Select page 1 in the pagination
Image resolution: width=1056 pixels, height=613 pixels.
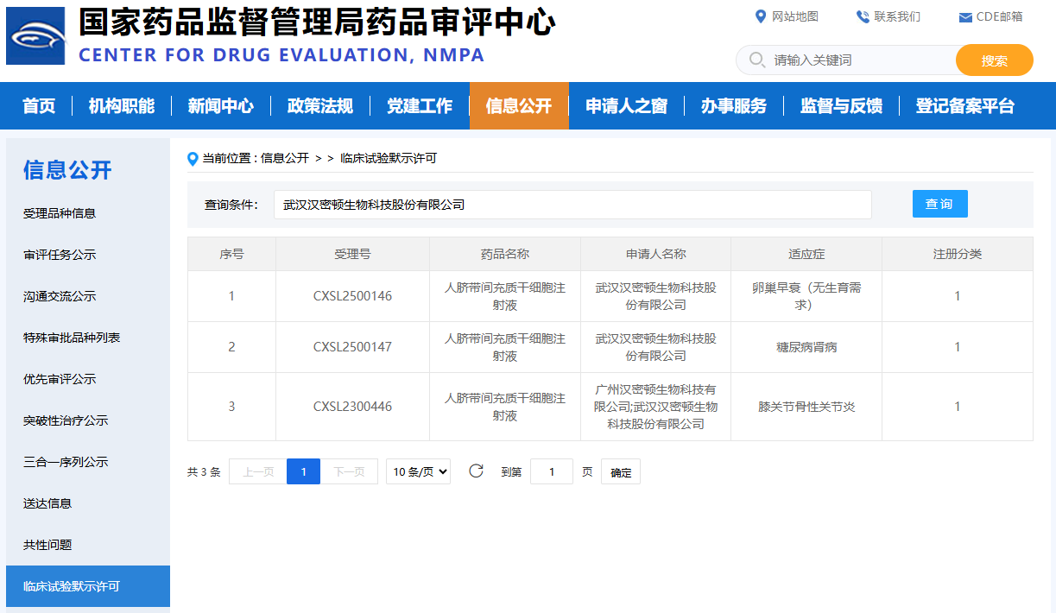303,472
